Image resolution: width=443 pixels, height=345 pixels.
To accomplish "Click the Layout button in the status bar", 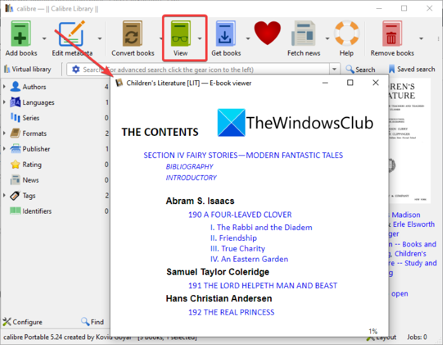I will (x=382, y=337).
